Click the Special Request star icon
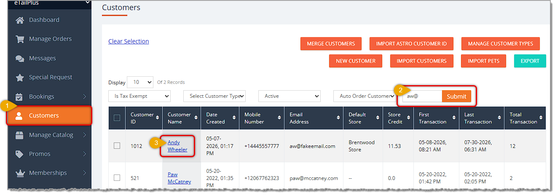The image size is (555, 196). [19, 78]
